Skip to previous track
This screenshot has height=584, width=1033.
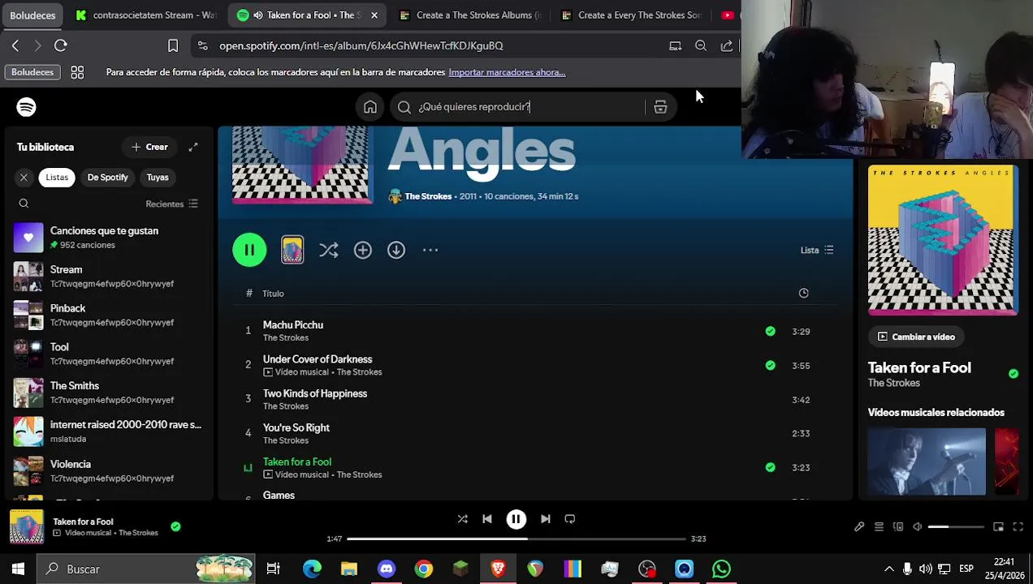pyautogui.click(x=487, y=519)
